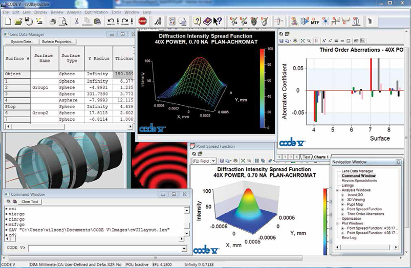411x268 pixels.
Task: Click the Paste clipboard icon
Action: pos(98,21)
